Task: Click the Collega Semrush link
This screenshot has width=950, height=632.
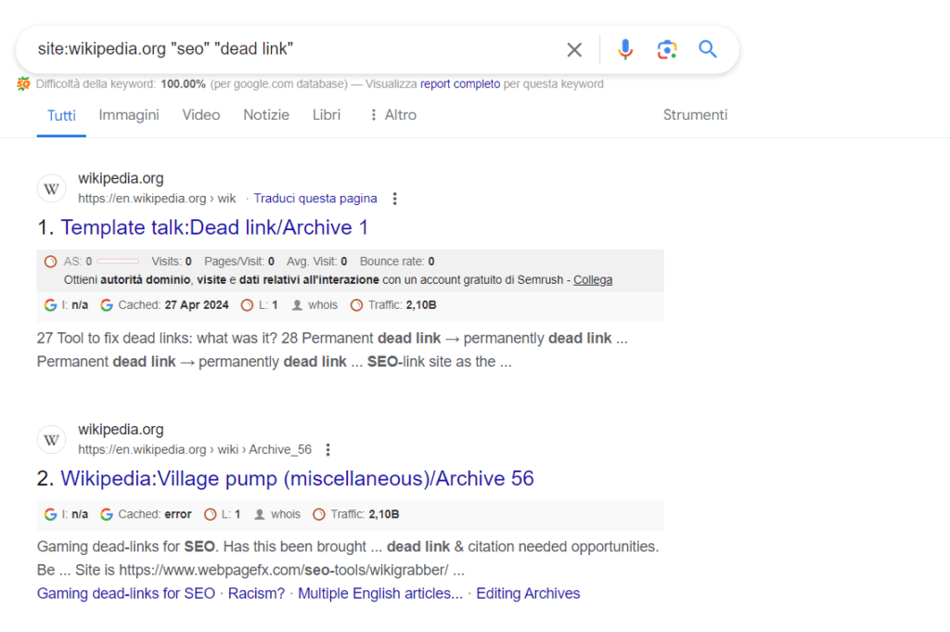Action: coord(593,280)
